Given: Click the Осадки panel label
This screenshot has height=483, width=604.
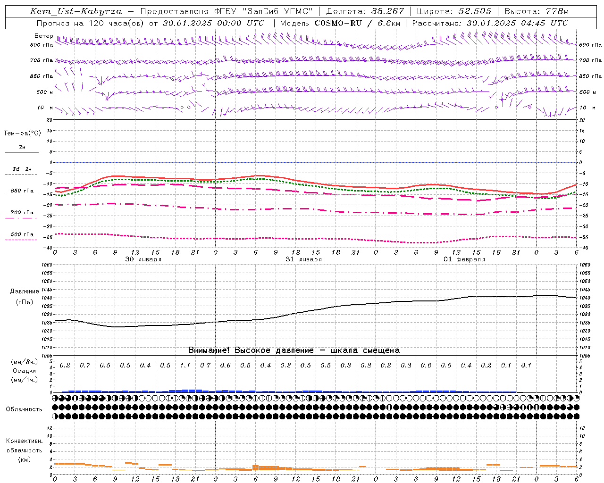Looking at the screenshot, I should (25, 371).
